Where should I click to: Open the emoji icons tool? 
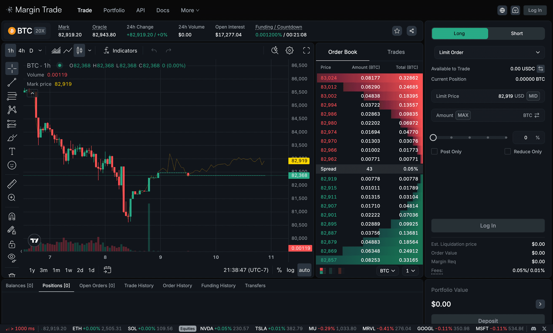click(12, 165)
